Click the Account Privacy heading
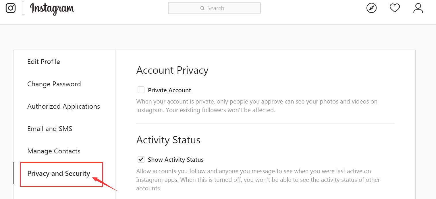The image size is (436, 199). 172,70
